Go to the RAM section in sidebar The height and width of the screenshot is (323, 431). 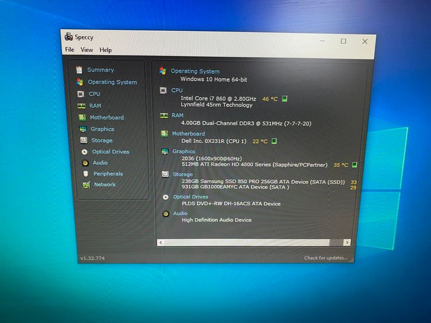click(95, 106)
